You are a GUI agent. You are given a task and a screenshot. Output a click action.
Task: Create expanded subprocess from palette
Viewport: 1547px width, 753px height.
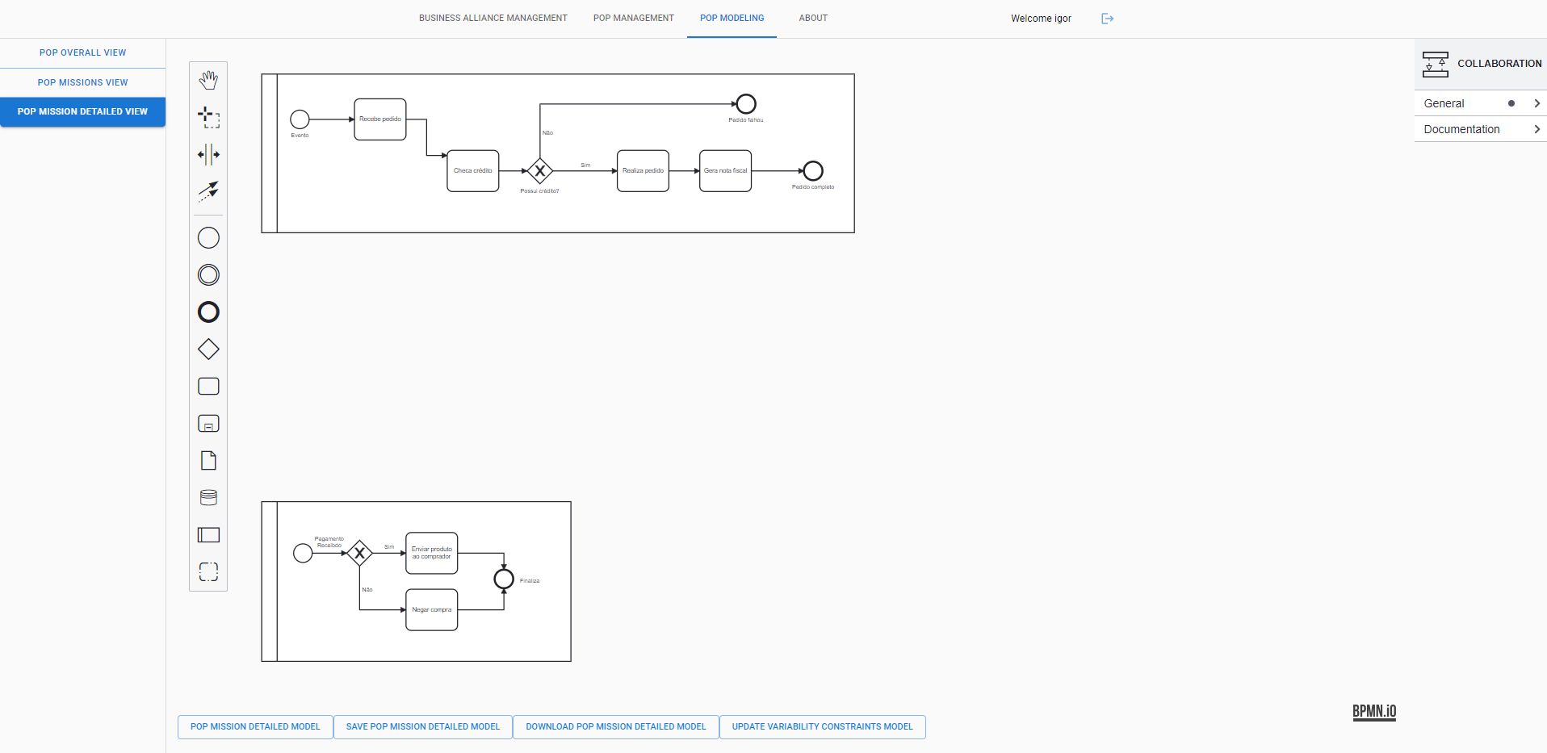(x=208, y=424)
